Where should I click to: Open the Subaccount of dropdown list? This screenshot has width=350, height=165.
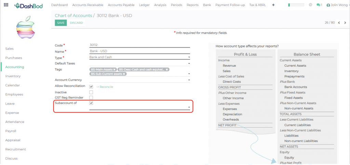pos(189,108)
